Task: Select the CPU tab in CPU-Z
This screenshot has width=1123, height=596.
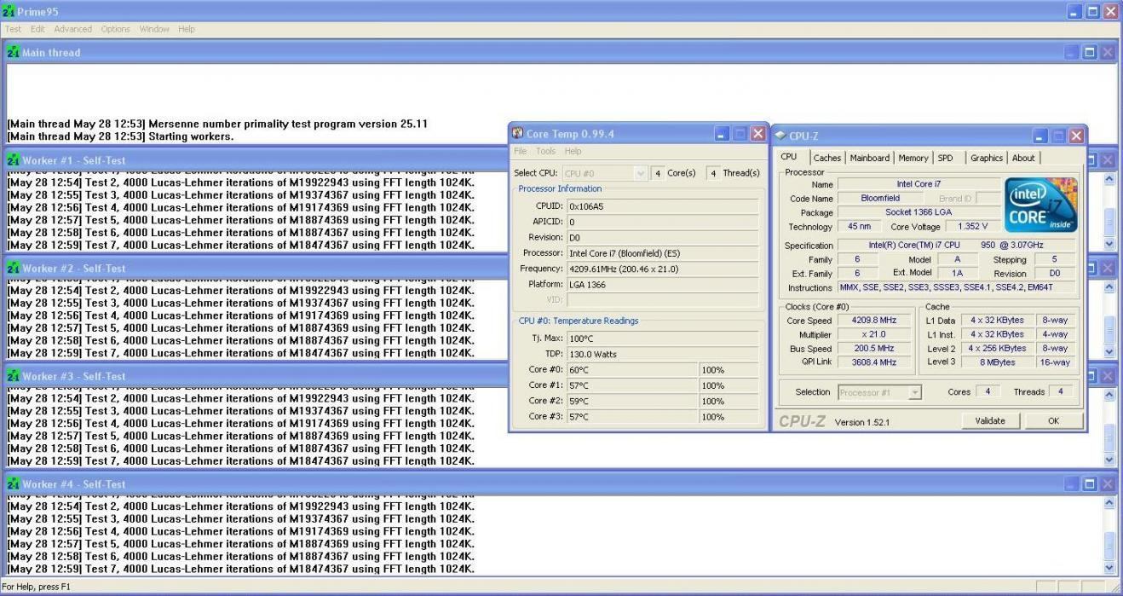Action: pos(789,157)
